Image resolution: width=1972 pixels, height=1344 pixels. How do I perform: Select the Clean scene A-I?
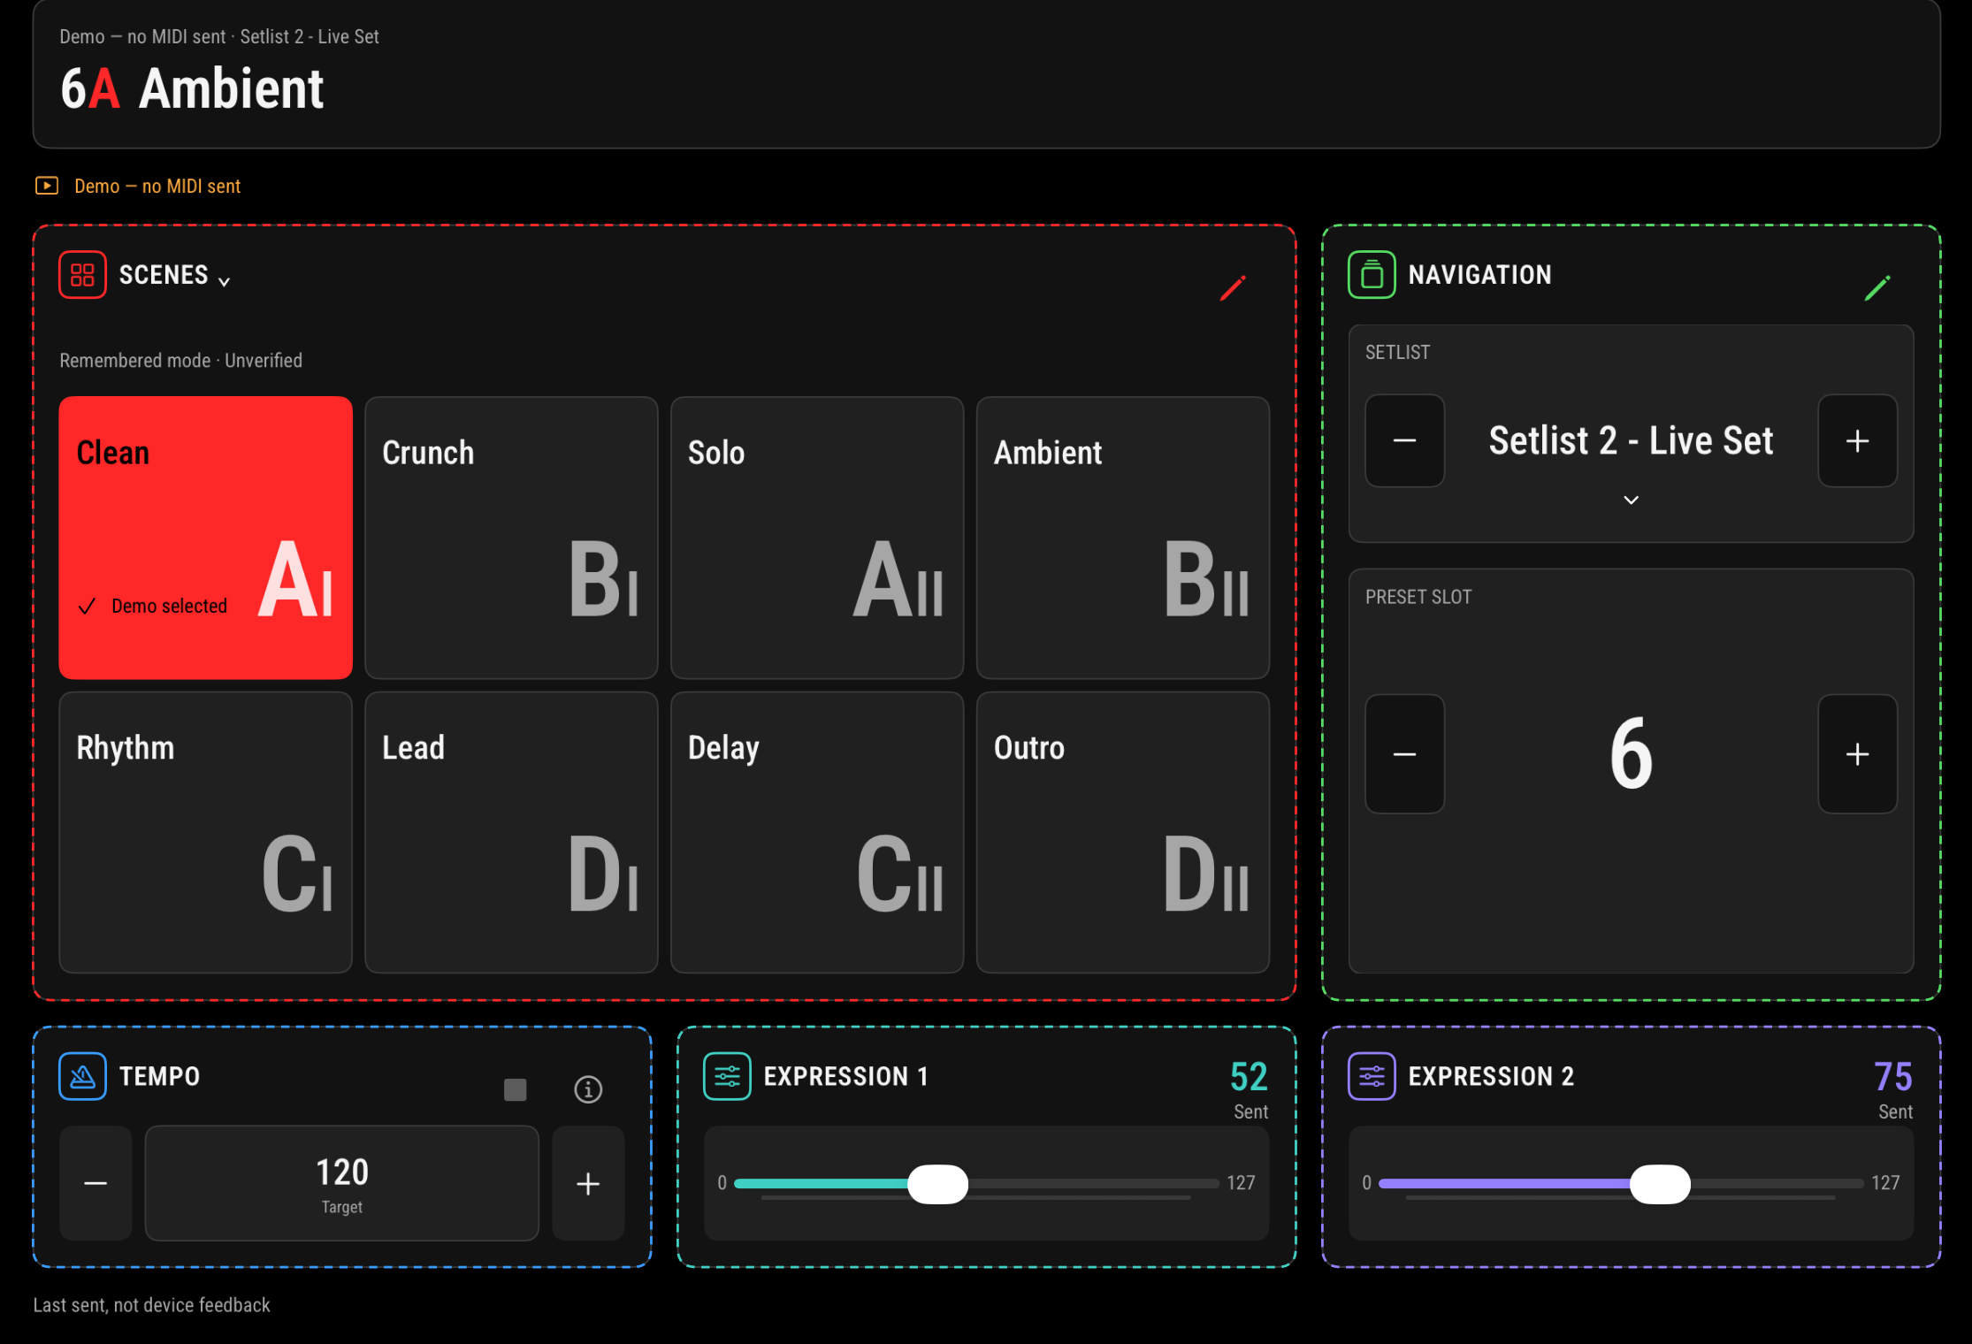pyautogui.click(x=206, y=538)
